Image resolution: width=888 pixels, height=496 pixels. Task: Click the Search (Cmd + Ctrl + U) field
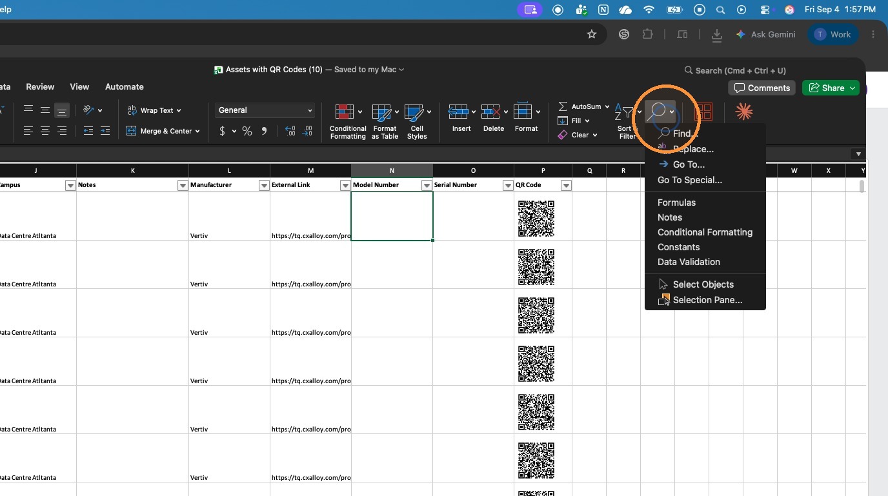734,70
